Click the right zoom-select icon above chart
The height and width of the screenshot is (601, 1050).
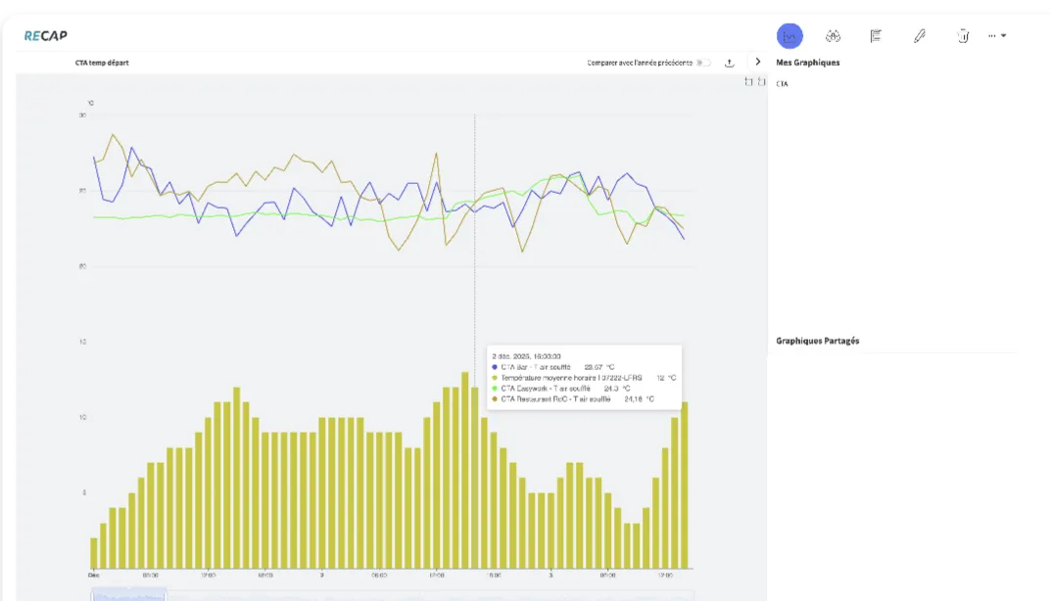pyautogui.click(x=762, y=81)
